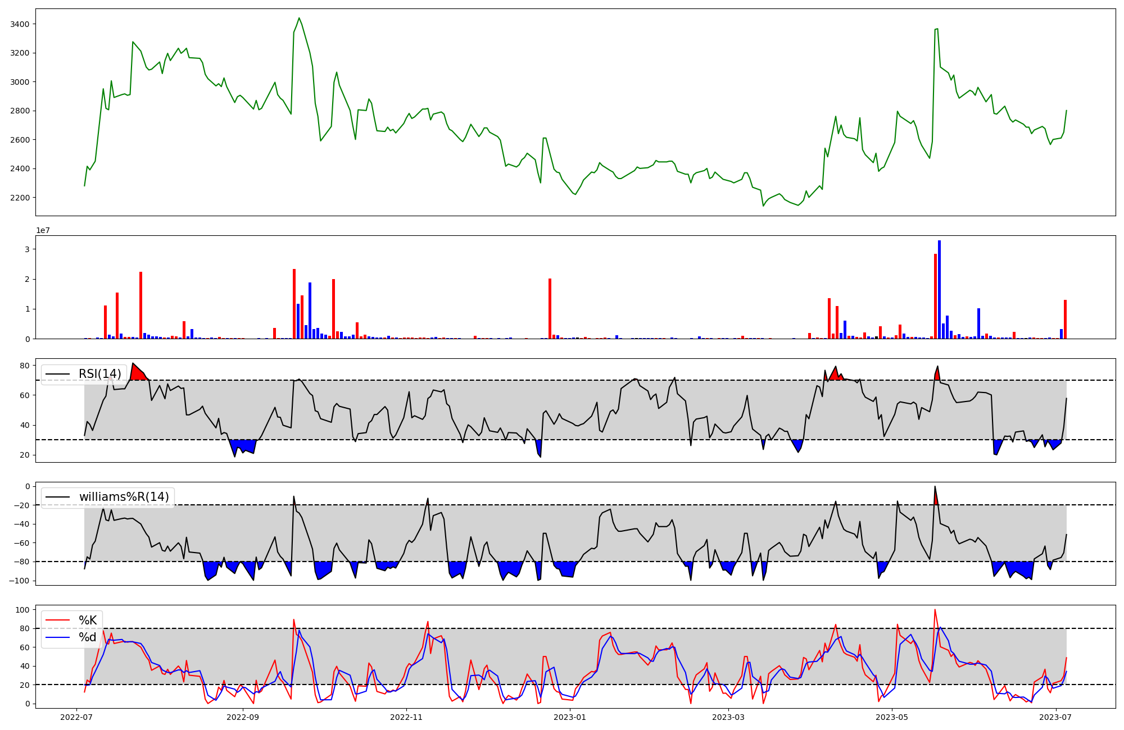The image size is (1124, 730).
Task: Click the blue %d legend line sample
Action: point(58,637)
